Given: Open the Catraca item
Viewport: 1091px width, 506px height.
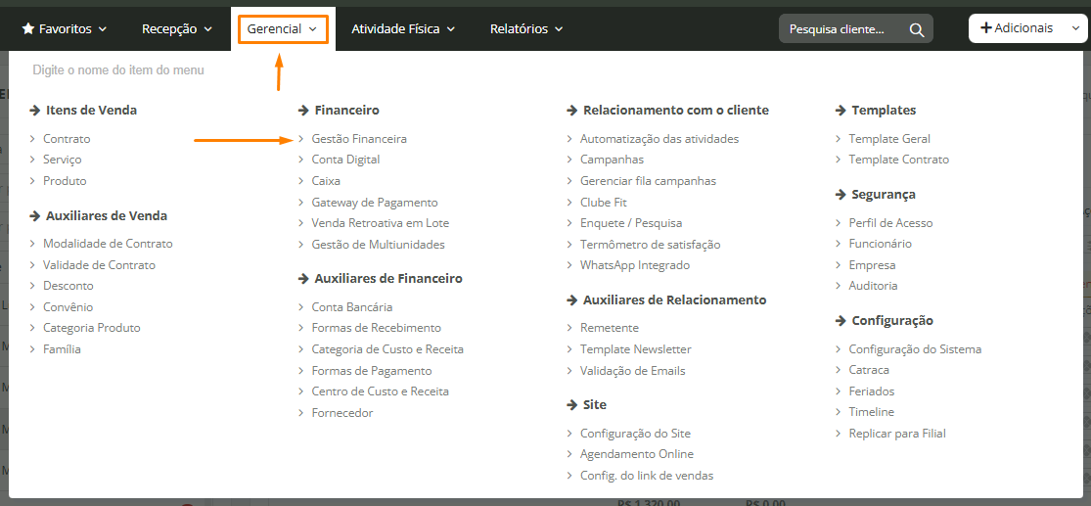Looking at the screenshot, I should [x=869, y=370].
